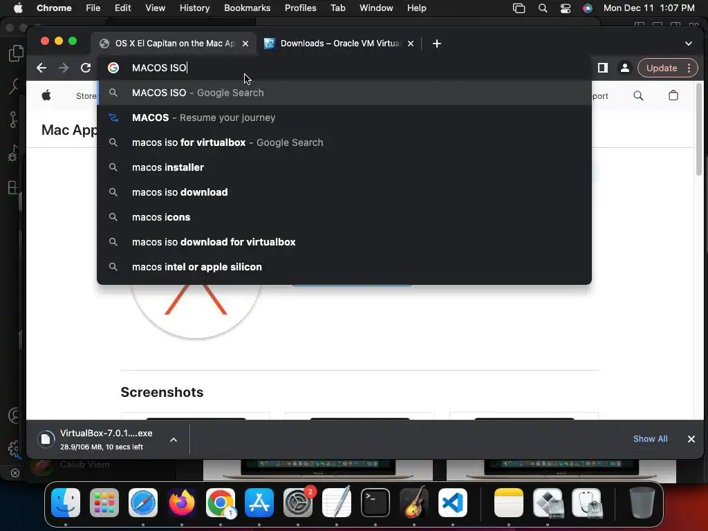Viewport: 708px width, 531px height.
Task: Open the shopping bag icon on Apple site
Action: [x=673, y=95]
